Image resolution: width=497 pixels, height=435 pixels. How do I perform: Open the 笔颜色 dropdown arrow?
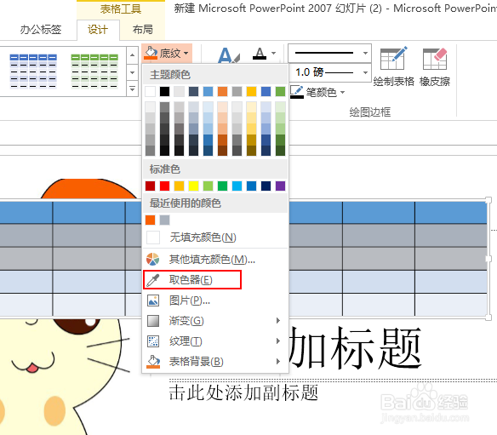343,93
